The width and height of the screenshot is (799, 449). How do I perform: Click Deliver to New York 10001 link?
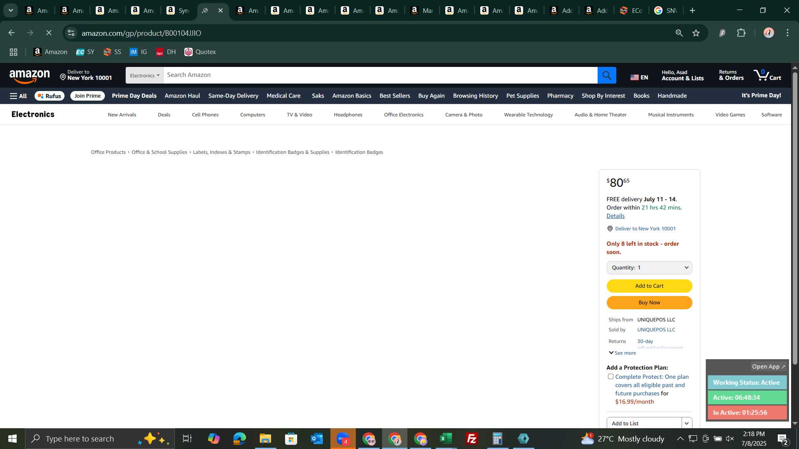[x=645, y=229]
